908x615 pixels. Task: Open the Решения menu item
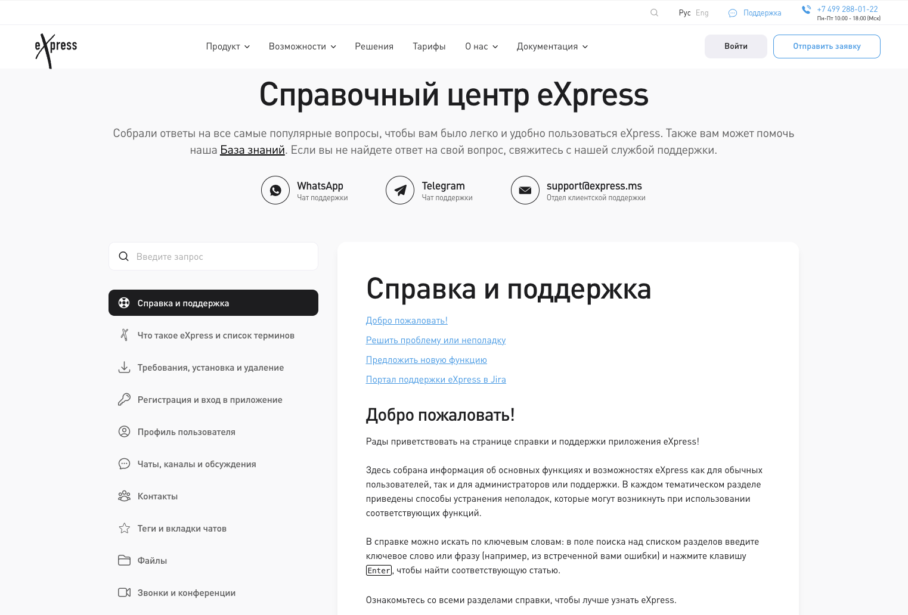click(x=374, y=46)
